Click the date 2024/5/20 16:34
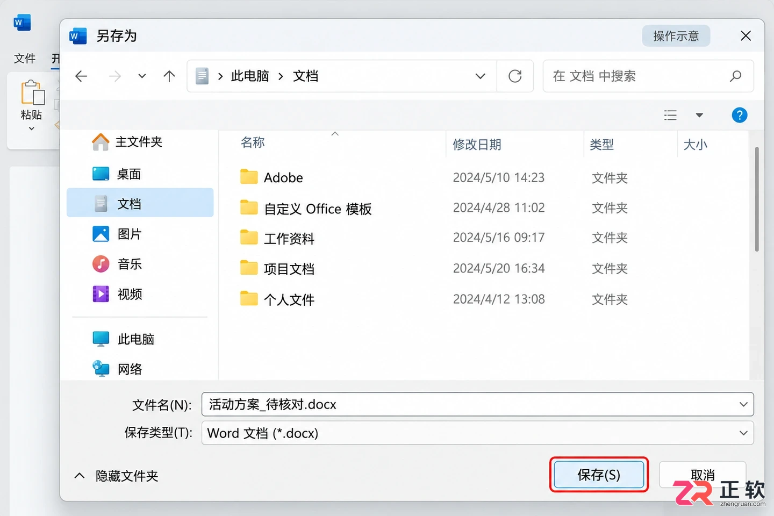Image resolution: width=774 pixels, height=516 pixels. click(499, 268)
